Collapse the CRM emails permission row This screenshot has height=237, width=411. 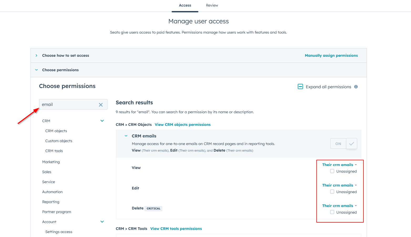[x=126, y=136]
